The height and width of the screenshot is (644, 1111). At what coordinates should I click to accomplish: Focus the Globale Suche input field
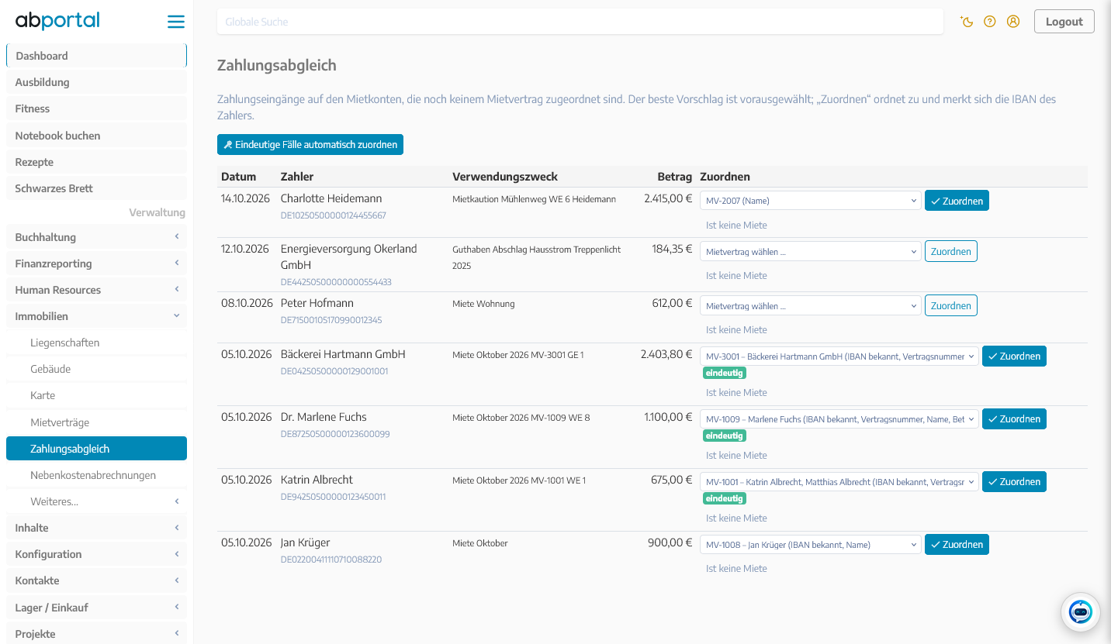coord(580,22)
